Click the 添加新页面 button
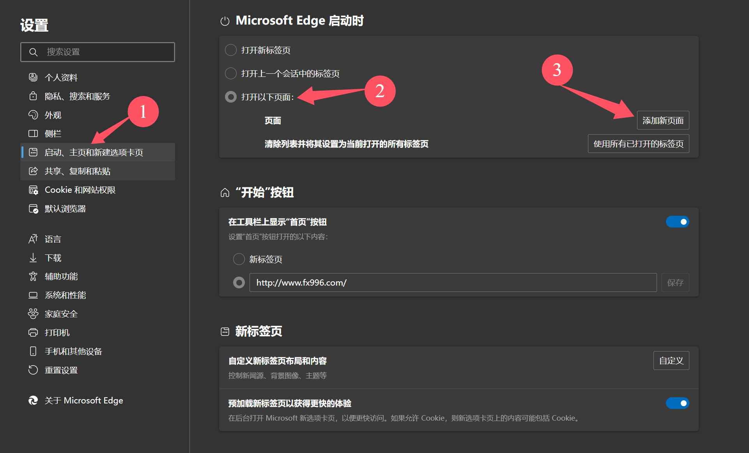Viewport: 749px width, 453px height. tap(663, 120)
